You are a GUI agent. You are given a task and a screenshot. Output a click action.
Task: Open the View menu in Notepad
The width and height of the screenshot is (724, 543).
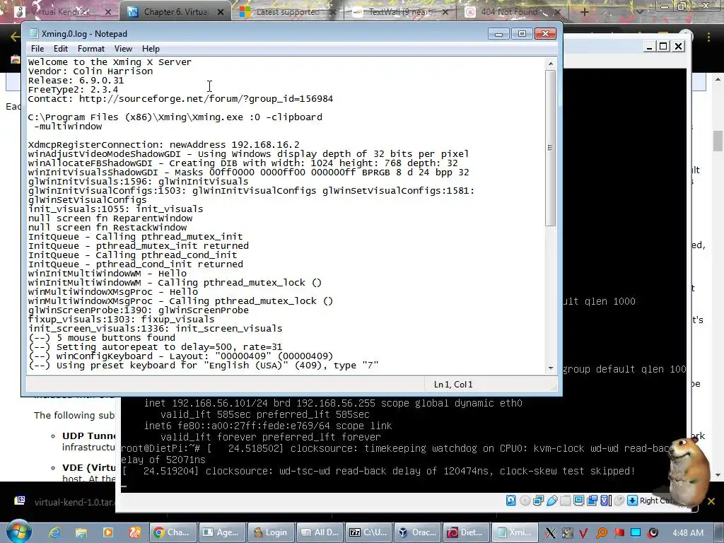point(123,49)
